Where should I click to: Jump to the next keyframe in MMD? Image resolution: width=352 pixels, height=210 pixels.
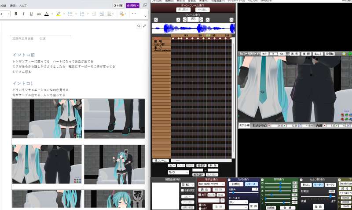pos(207,20)
